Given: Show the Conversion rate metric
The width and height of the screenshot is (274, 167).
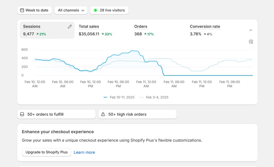Looking at the screenshot, I should coord(205,30).
